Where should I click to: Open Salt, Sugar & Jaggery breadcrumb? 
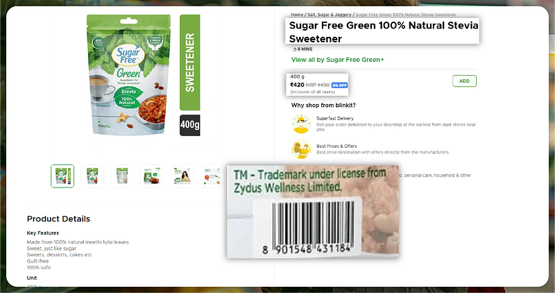(329, 15)
